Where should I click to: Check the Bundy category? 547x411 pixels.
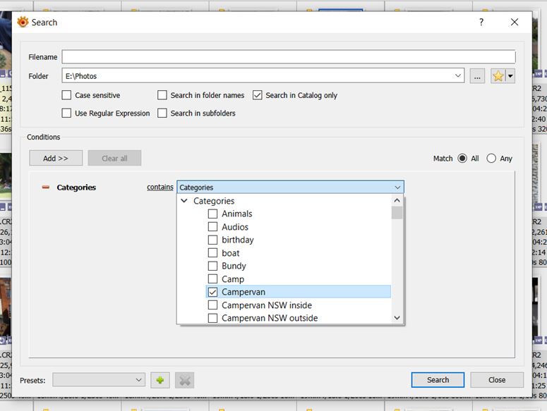(212, 266)
